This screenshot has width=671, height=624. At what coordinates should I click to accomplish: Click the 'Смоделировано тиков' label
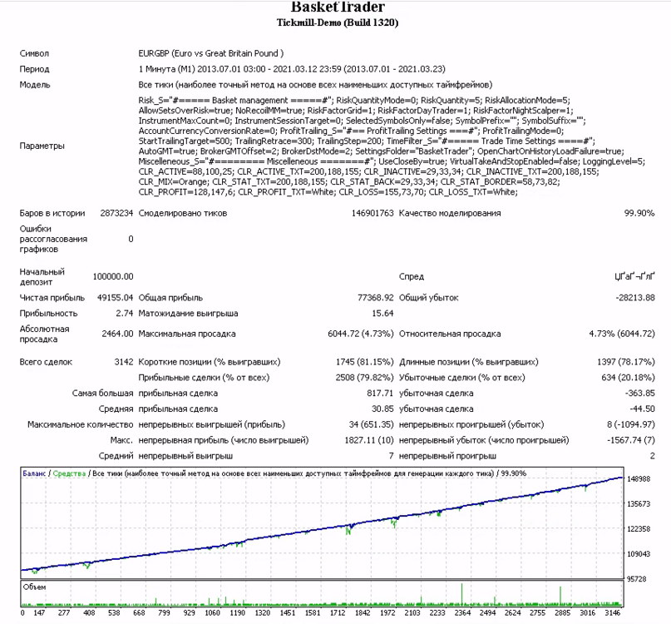[183, 213]
